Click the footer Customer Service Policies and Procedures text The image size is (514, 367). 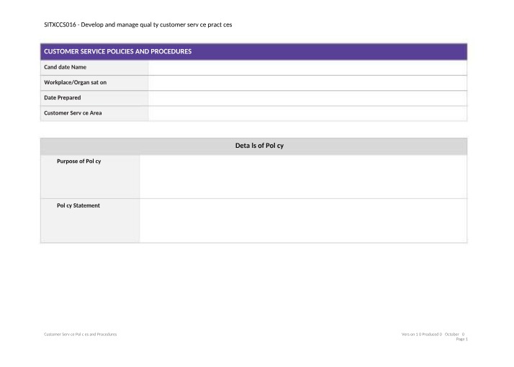click(x=81, y=334)
